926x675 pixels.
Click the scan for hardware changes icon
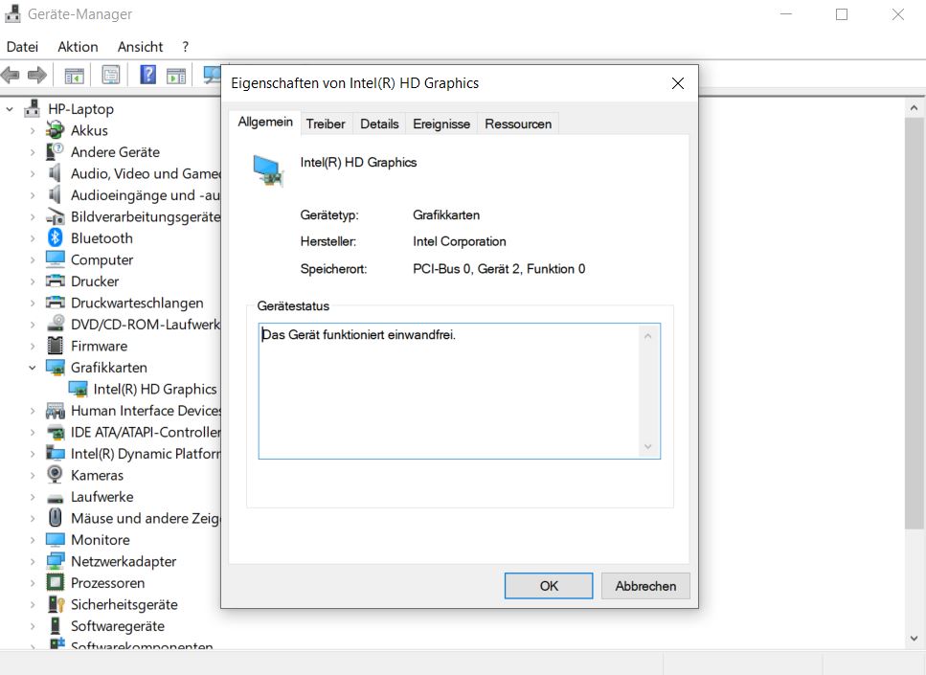[x=212, y=75]
